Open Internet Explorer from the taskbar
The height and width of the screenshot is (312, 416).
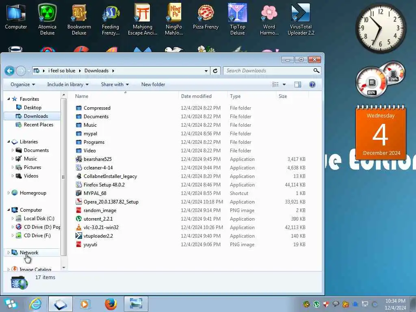click(36, 304)
